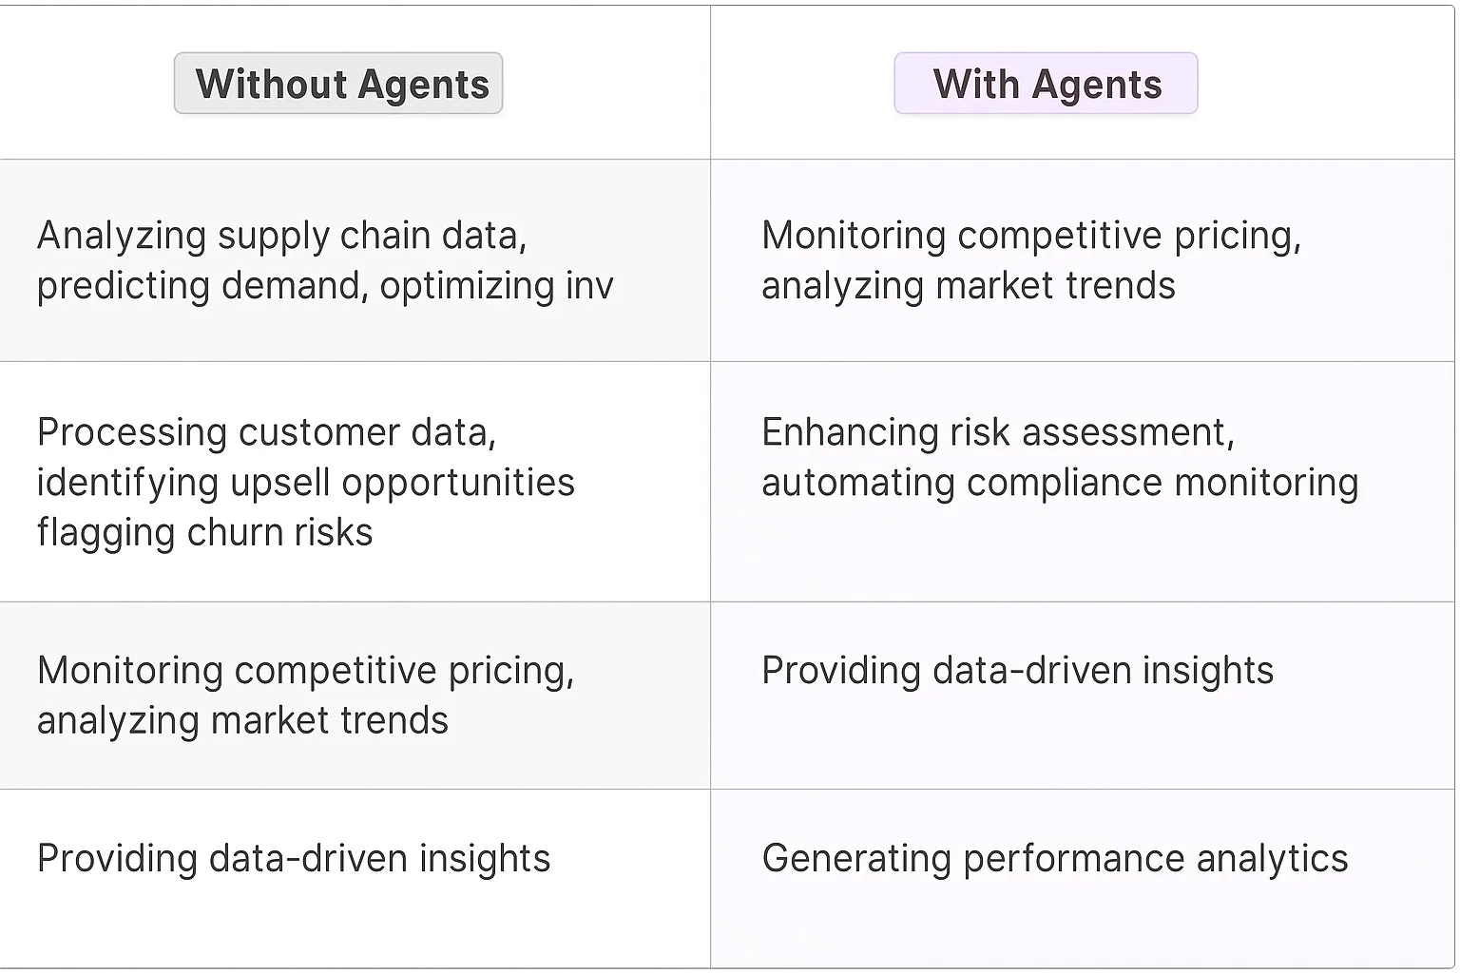Click the 'flagging churn risks' line
Screen dimensions: 1460x973
(204, 533)
